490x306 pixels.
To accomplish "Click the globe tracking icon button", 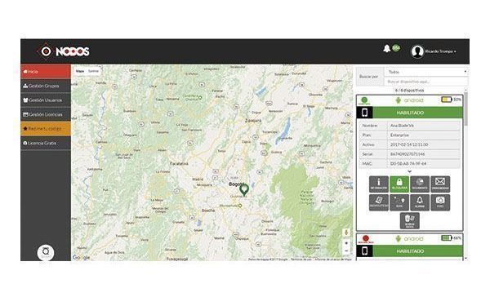I will [x=420, y=184].
